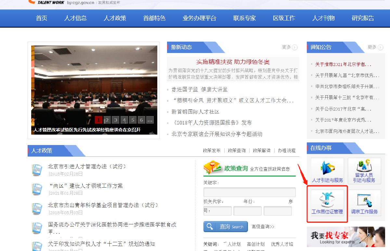Open notice 中共北京市委组织部关于开展...
Screen dimensions: 390x251
(x=347, y=86)
